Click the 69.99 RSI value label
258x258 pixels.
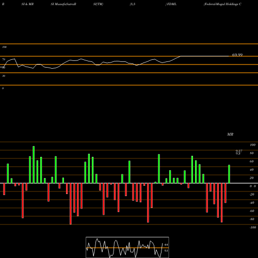click(237, 55)
